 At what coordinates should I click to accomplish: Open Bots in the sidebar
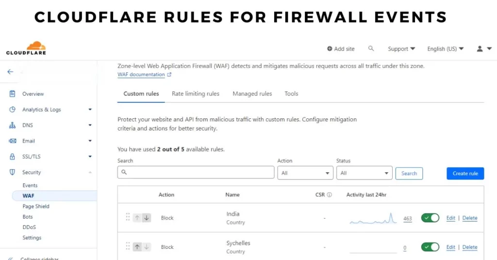pyautogui.click(x=28, y=217)
